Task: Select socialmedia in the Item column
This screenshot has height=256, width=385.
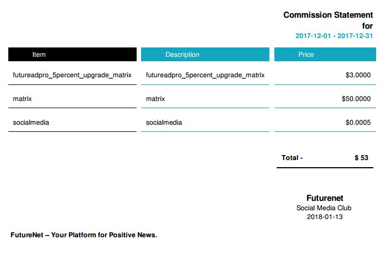Action: click(x=31, y=122)
